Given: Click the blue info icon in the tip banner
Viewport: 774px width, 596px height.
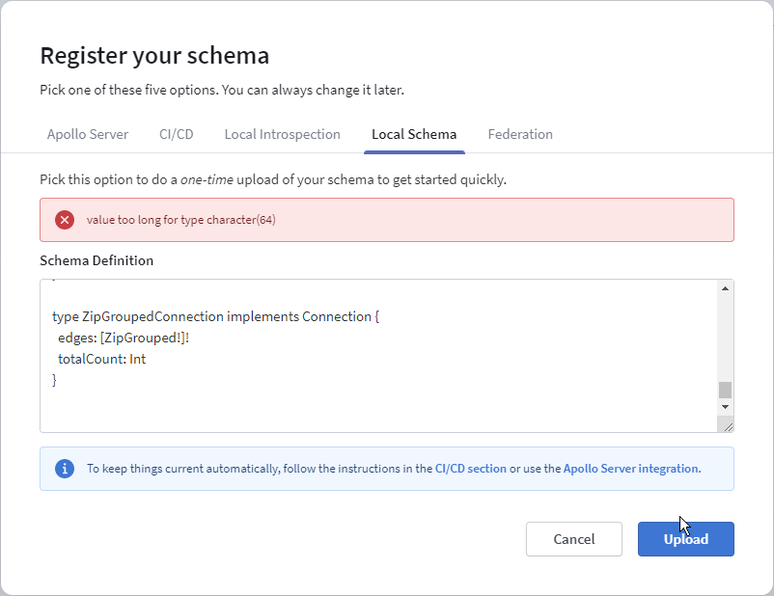Looking at the screenshot, I should pos(65,468).
